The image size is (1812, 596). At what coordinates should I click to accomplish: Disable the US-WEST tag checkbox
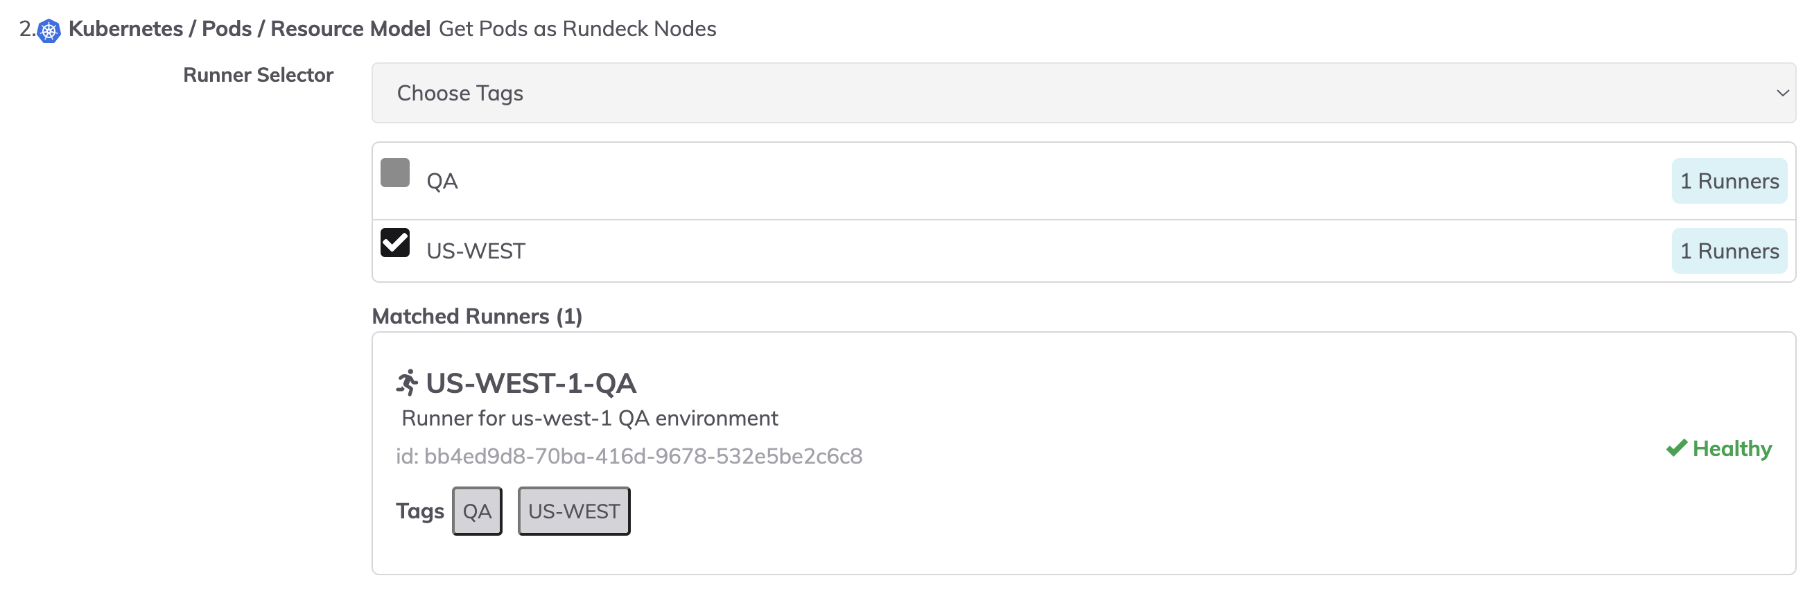394,242
